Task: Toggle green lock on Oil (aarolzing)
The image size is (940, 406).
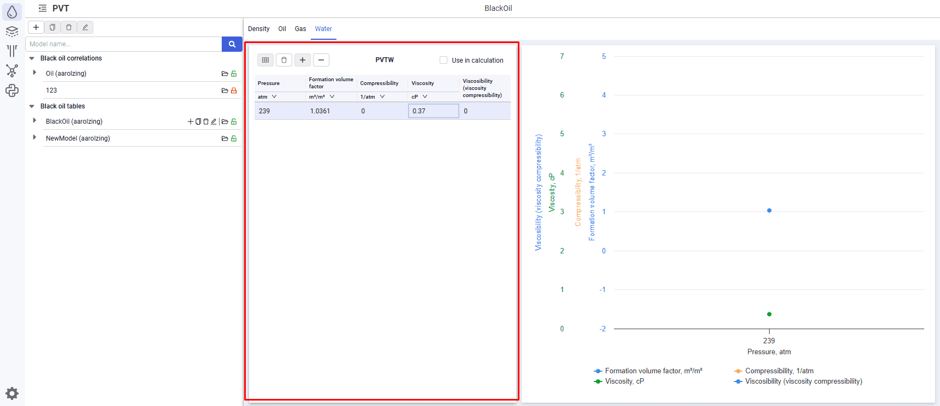Action: (234, 74)
